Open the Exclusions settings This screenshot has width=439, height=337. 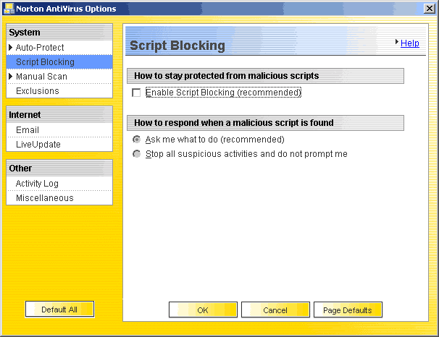click(x=38, y=91)
